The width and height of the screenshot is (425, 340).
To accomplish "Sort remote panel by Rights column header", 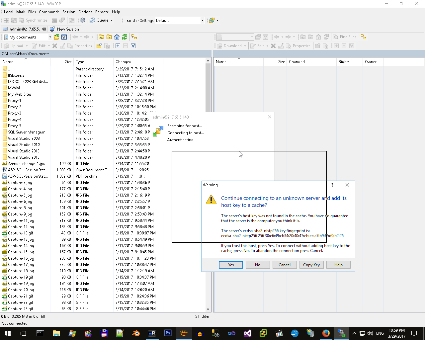I will coord(350,61).
